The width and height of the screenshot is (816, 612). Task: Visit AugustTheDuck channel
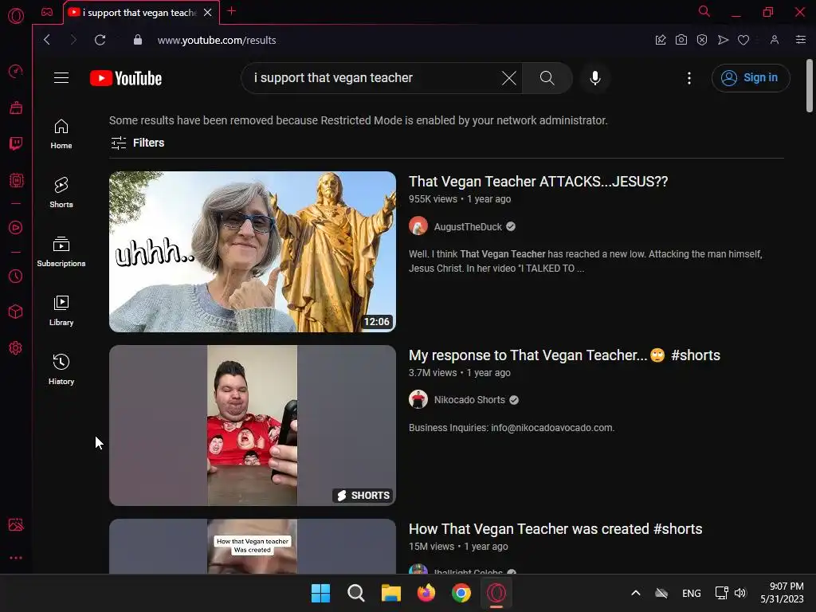468,227
